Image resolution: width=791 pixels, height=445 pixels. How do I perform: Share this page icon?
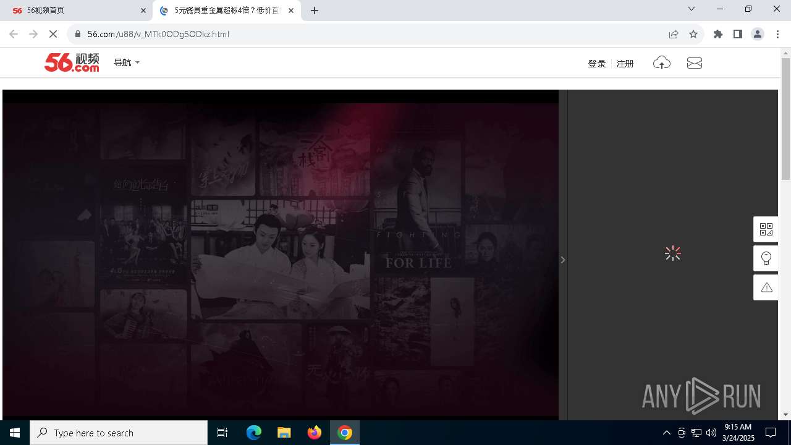click(674, 34)
